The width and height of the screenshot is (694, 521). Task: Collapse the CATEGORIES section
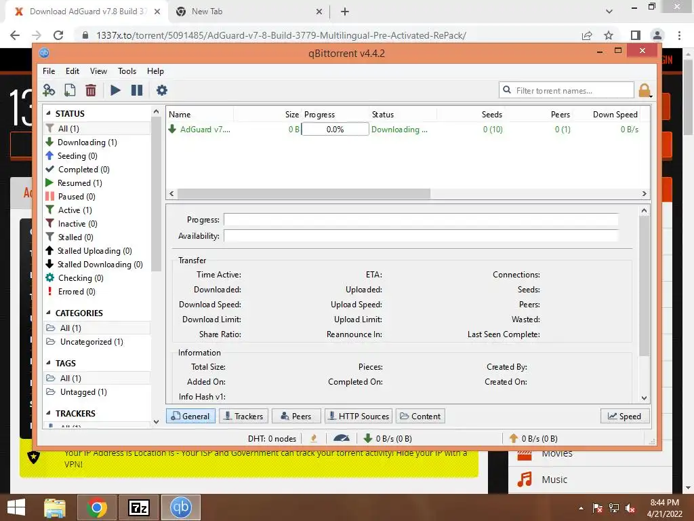pos(48,313)
